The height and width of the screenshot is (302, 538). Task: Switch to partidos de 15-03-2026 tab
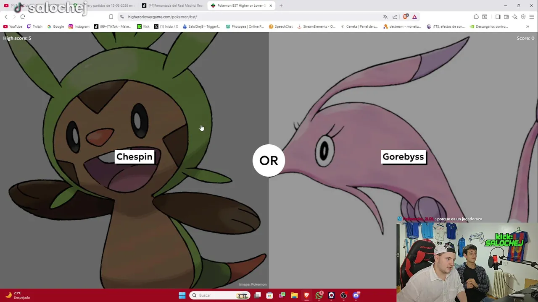[x=104, y=5]
